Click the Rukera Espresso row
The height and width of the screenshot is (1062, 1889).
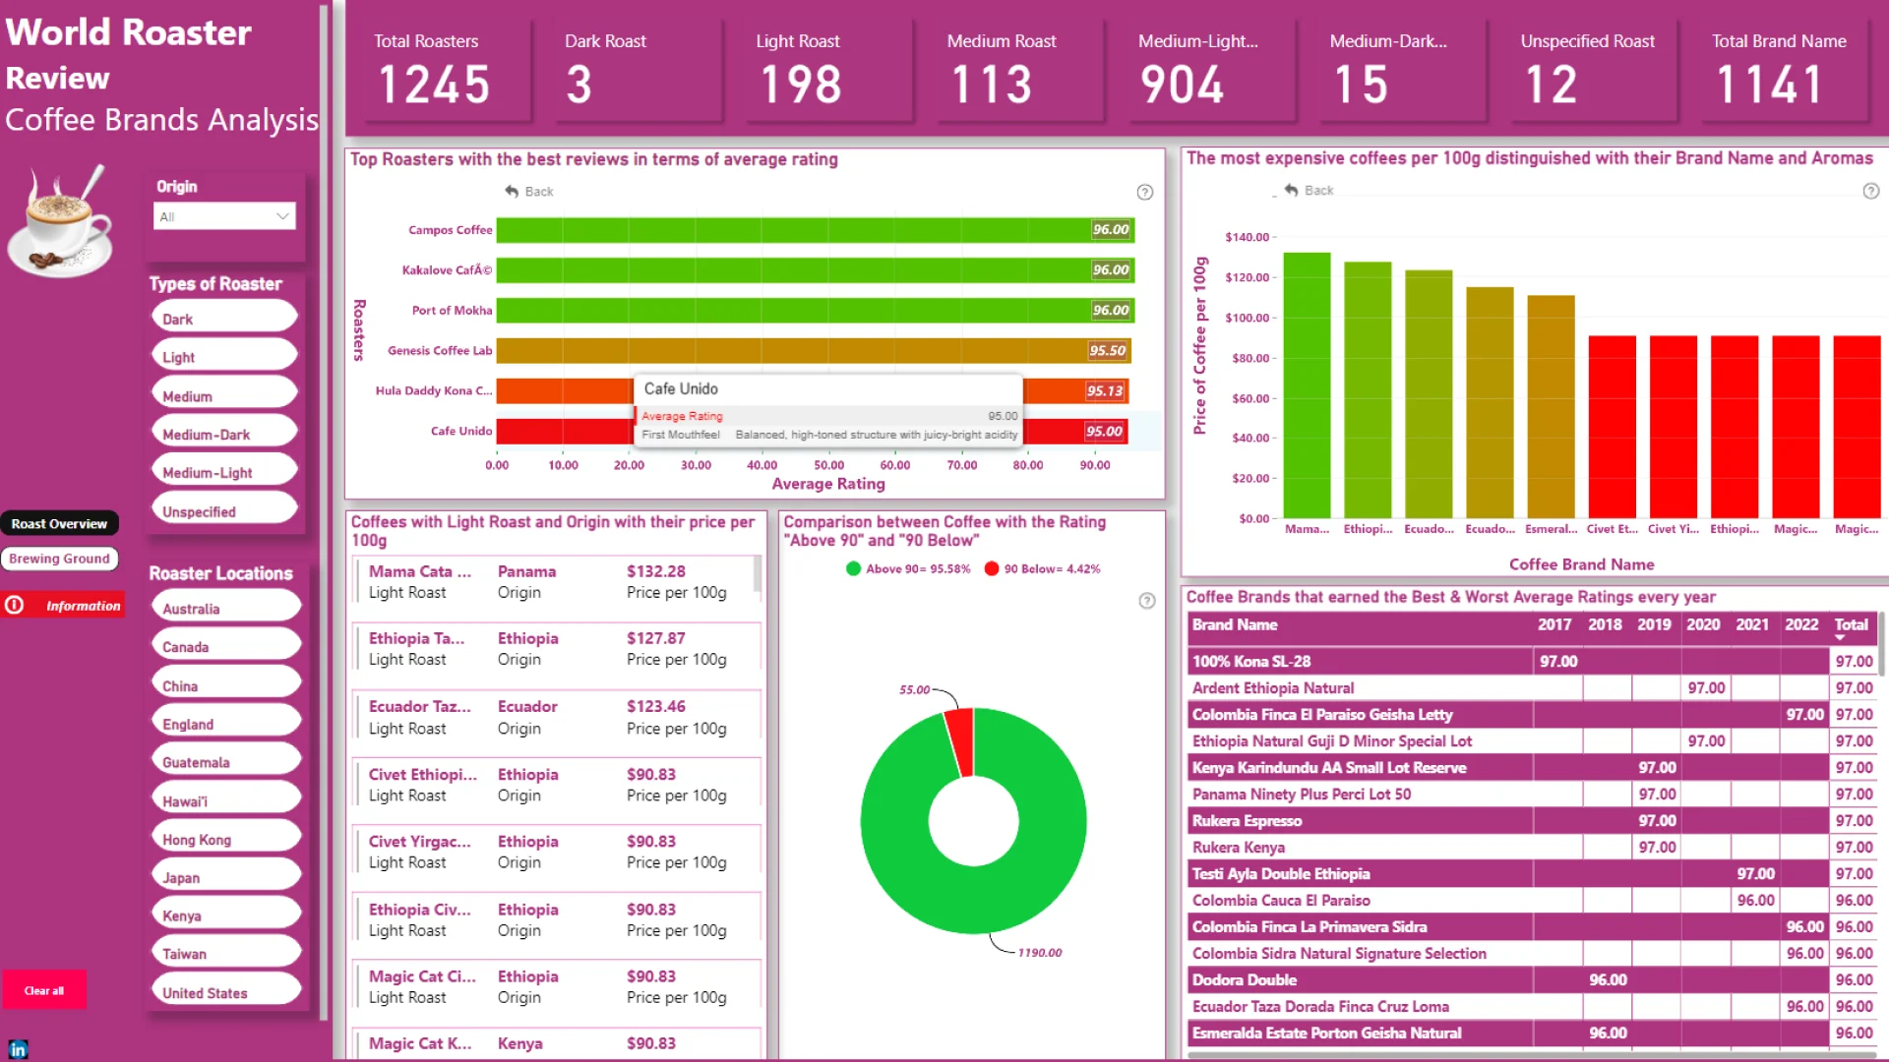pos(1533,820)
